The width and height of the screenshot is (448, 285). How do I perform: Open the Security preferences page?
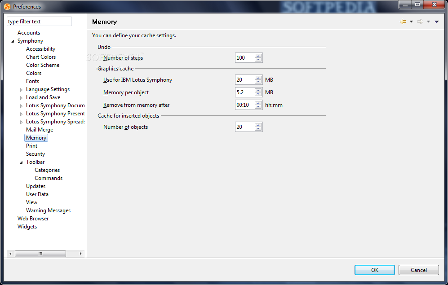coord(35,154)
